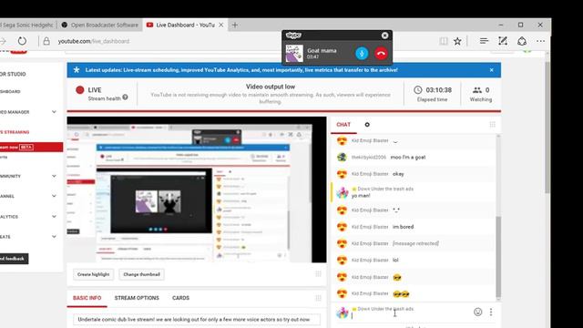Dismiss the Latest updates banner
This screenshot has width=583, height=328.
(492, 70)
